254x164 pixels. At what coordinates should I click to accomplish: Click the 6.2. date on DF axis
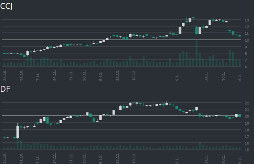[x=240, y=160]
